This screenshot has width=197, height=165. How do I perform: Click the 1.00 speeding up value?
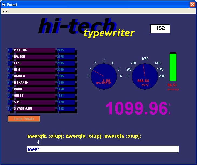click(106, 81)
